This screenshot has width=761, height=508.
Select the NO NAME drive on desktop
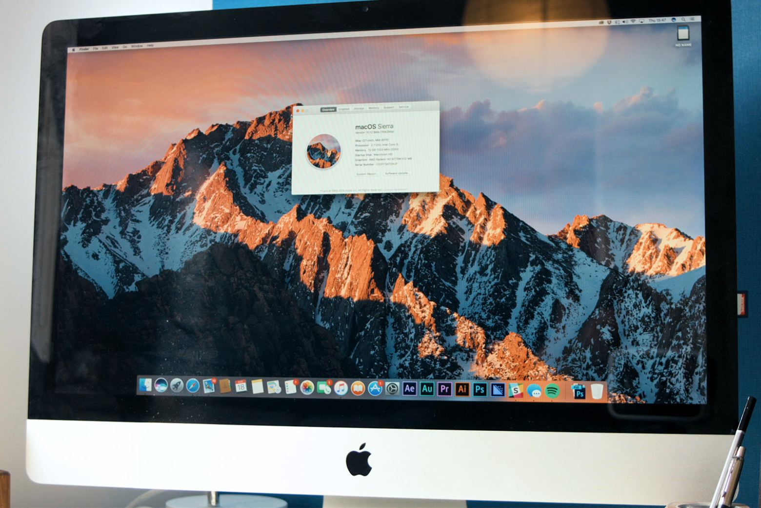[x=683, y=35]
